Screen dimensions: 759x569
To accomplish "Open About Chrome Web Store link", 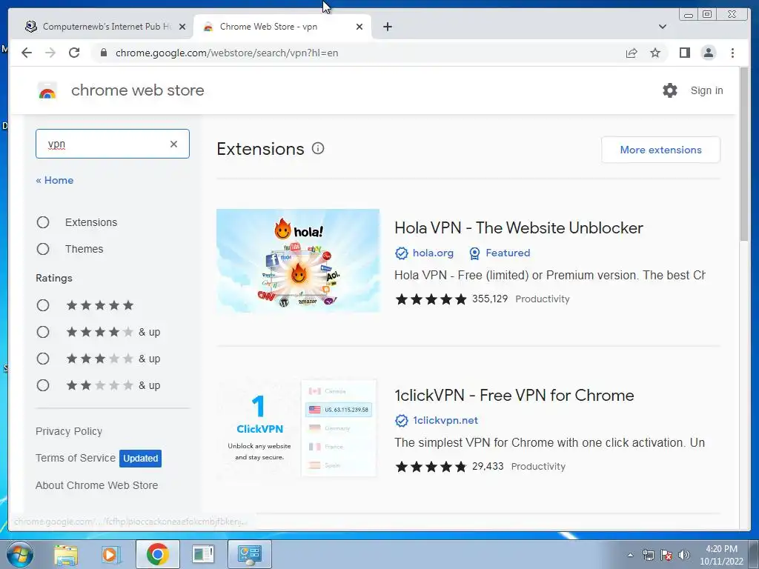I will click(x=97, y=485).
